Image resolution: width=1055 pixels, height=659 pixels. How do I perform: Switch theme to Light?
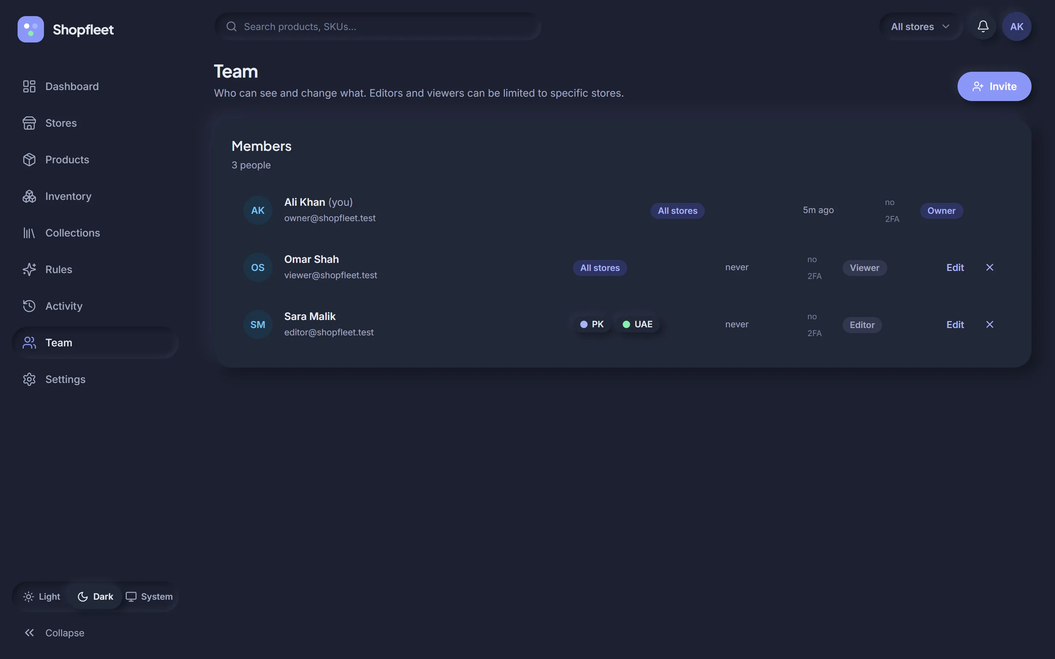42,597
